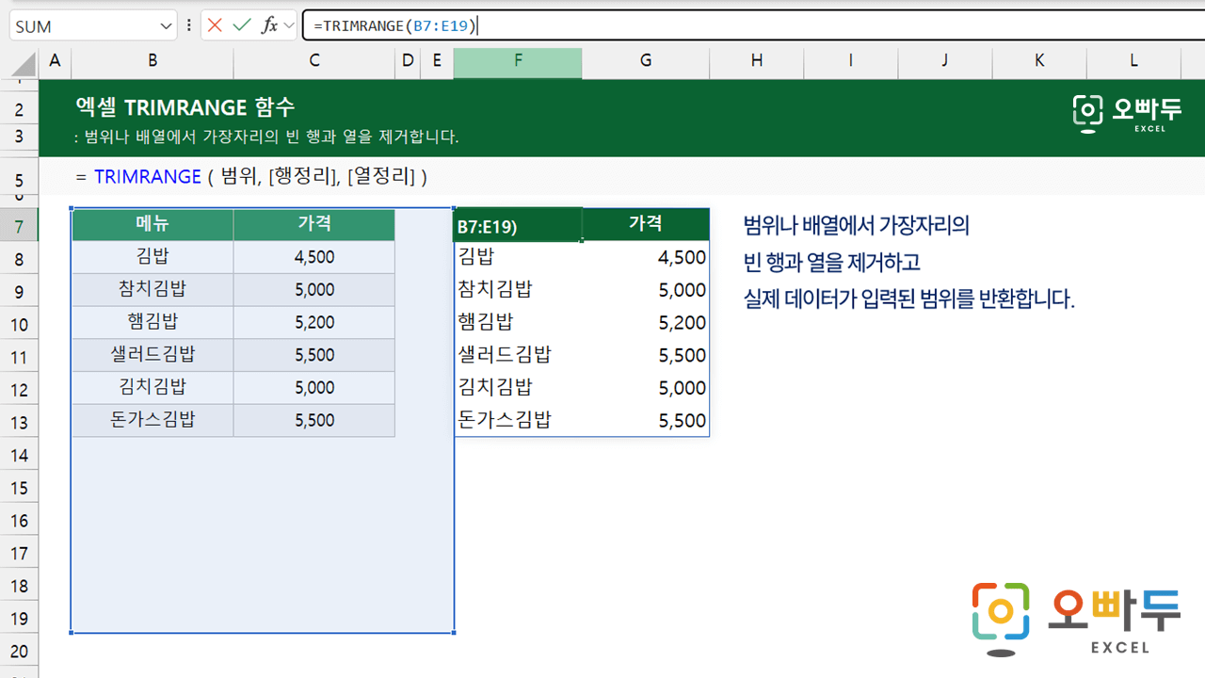
Task: Select column J header
Action: (x=945, y=60)
